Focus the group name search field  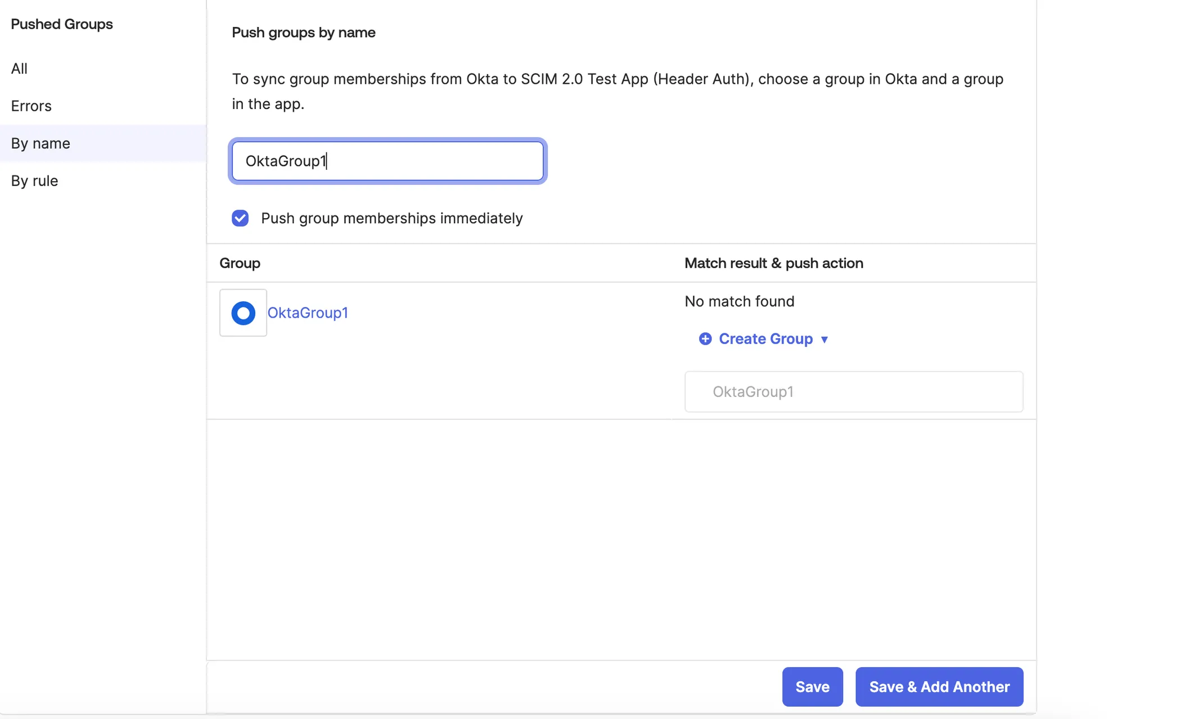click(388, 161)
